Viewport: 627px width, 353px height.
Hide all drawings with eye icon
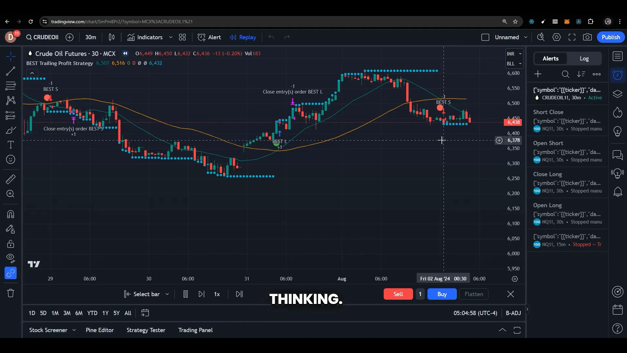pyautogui.click(x=10, y=258)
